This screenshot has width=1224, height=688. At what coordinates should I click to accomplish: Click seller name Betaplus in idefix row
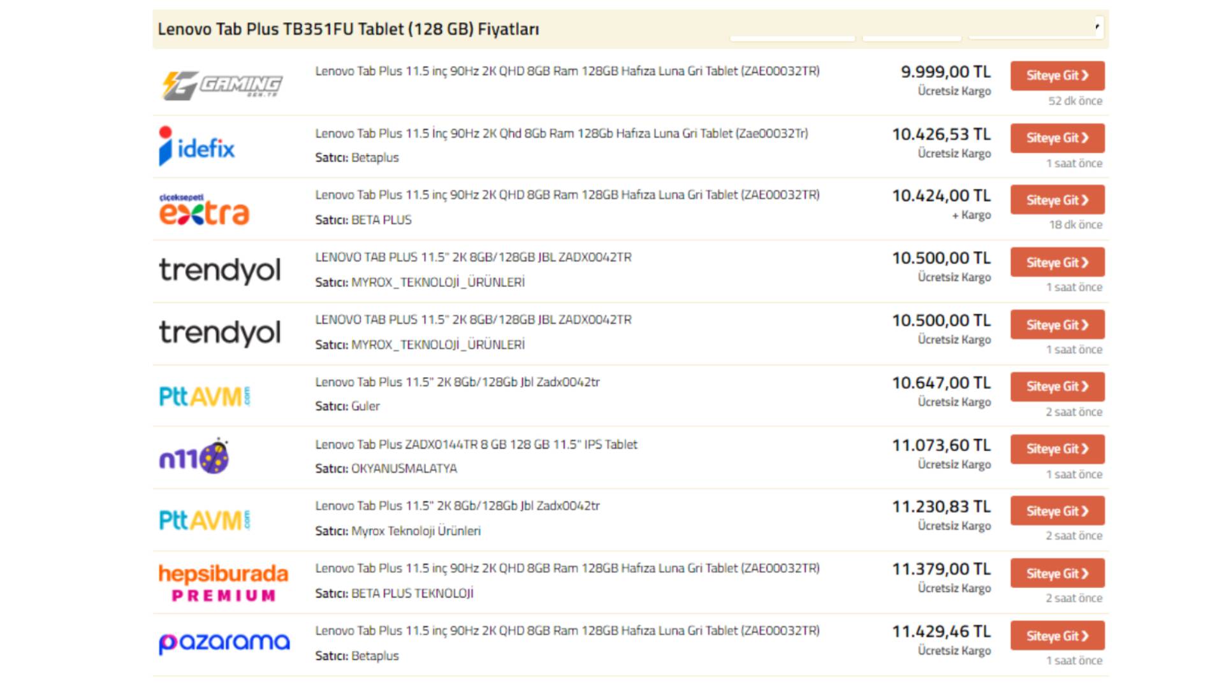[x=375, y=157]
